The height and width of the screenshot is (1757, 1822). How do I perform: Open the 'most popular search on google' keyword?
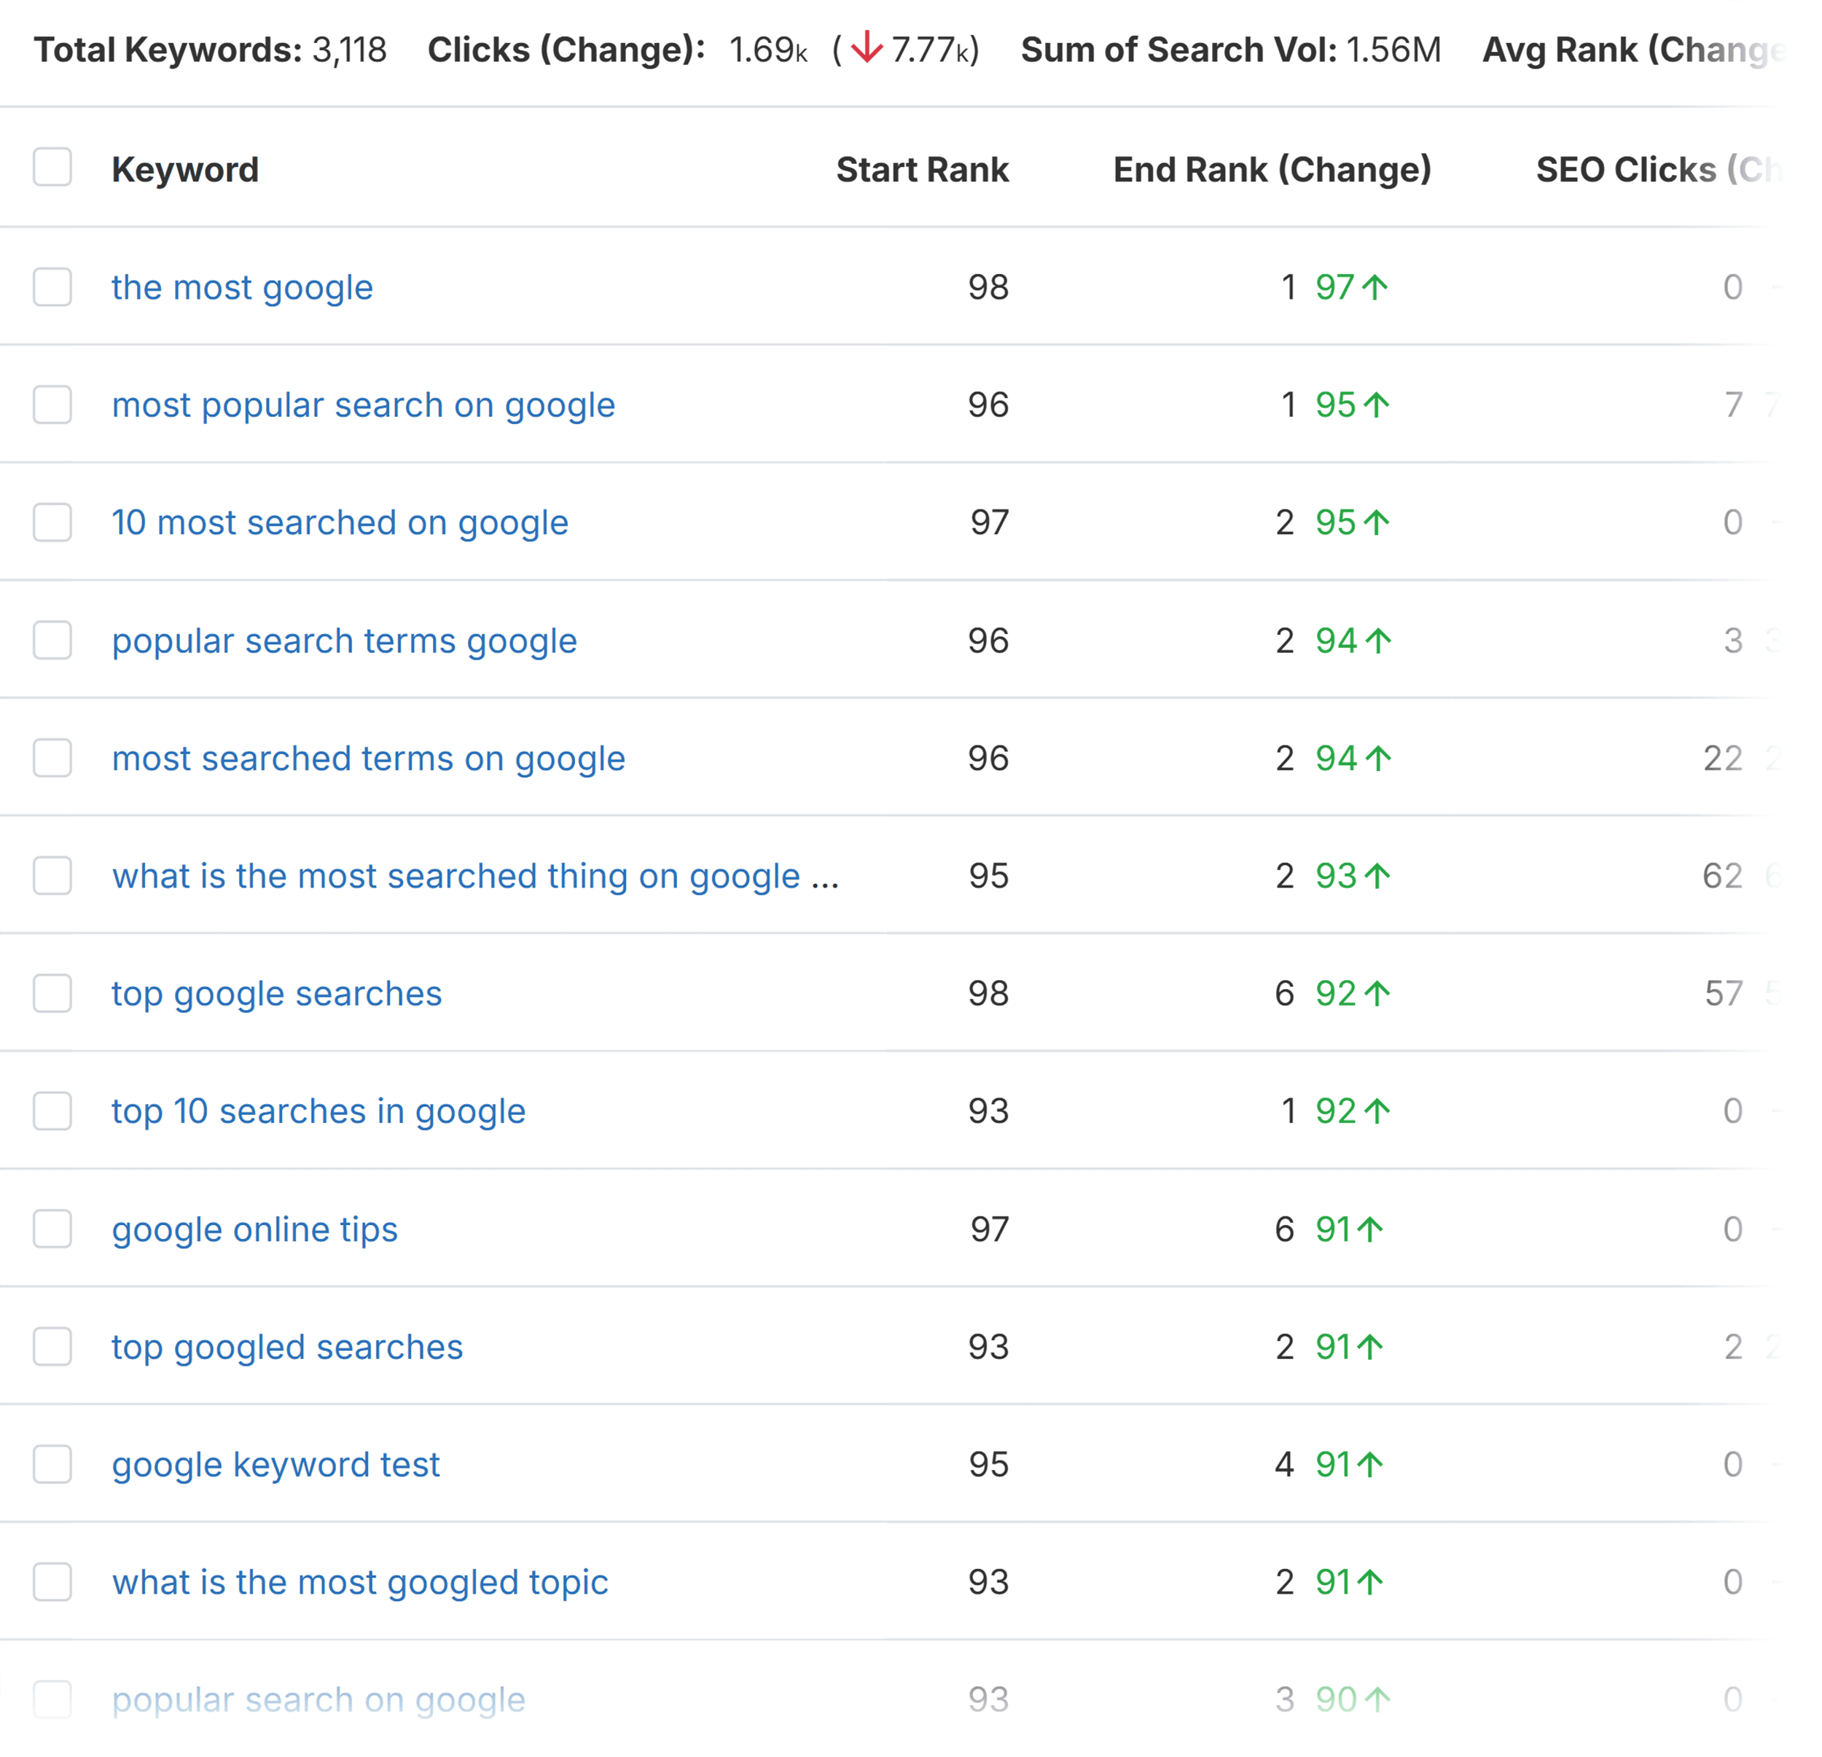364,405
